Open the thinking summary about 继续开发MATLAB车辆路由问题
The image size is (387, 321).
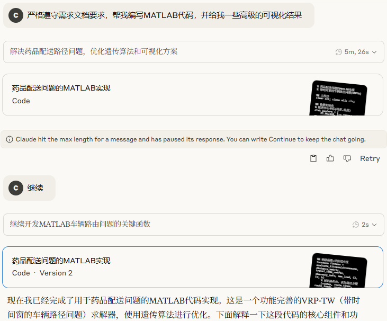[194, 225]
